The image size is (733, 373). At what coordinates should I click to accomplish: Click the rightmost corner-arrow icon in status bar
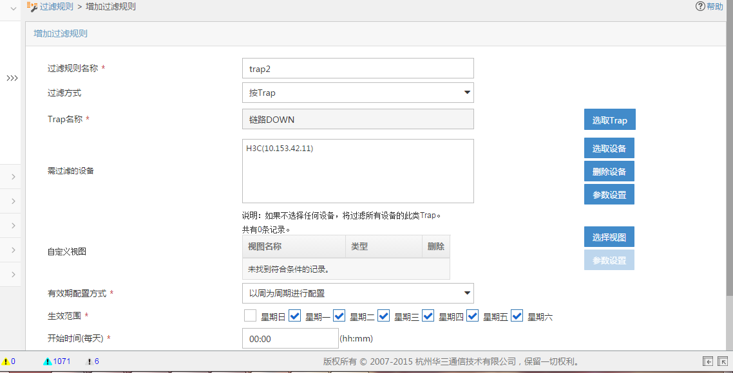click(723, 361)
